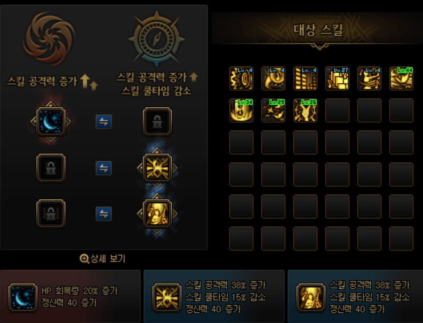Select the Lv.27 target skill icon
This screenshot has height=323, width=423.
337,78
